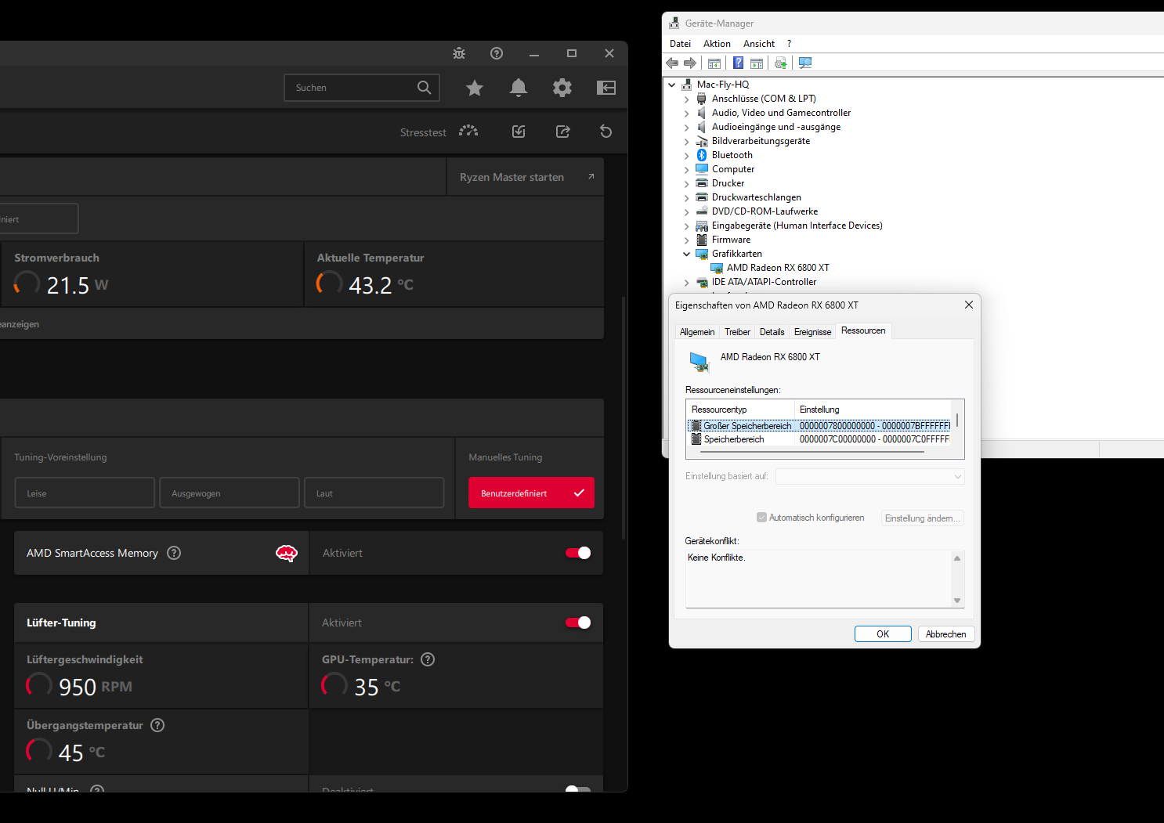This screenshot has width=1164, height=823.
Task: Click the back arrow in Geräte-Manager toolbar
Action: click(672, 63)
